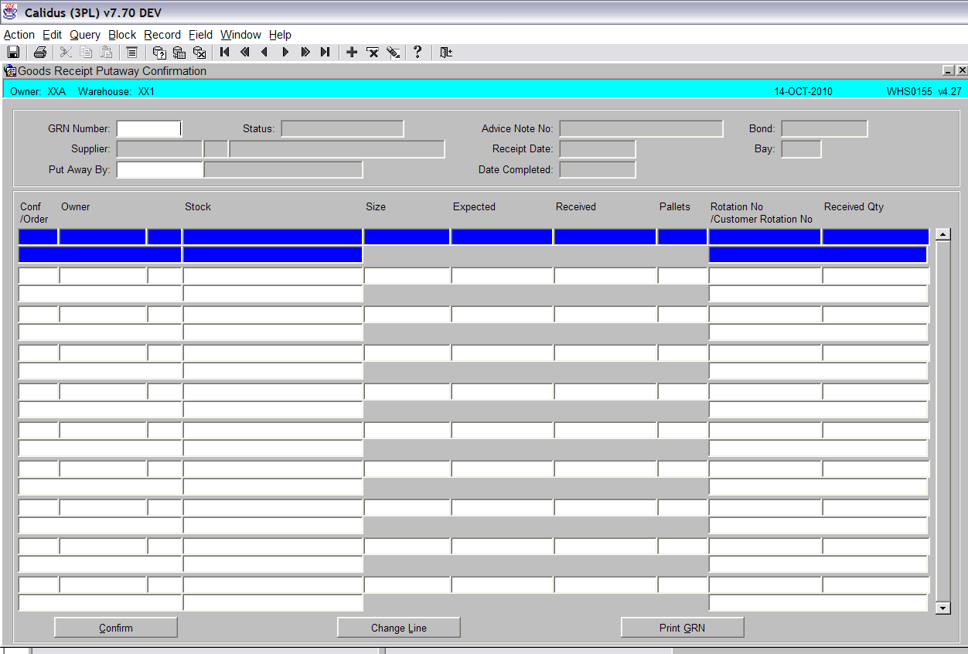Viewport: 968px width, 654px height.
Task: Click the Print icon in toolbar
Action: [x=40, y=53]
